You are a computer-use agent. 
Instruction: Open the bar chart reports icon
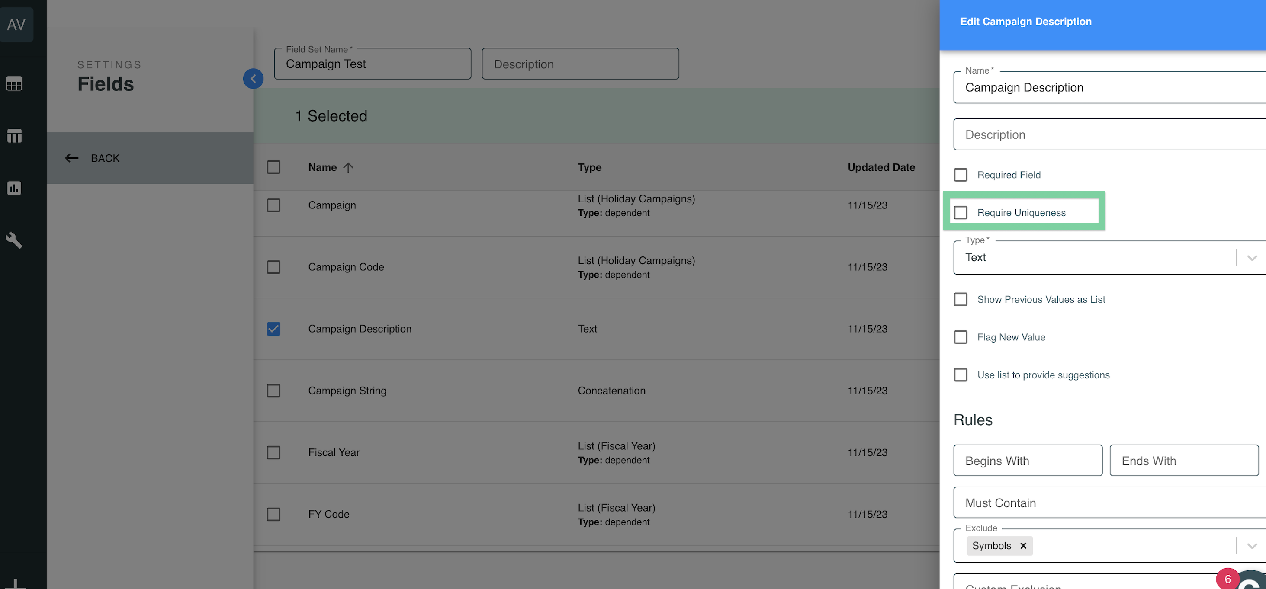14,188
